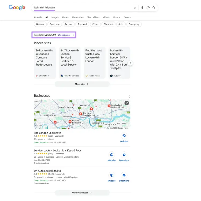This screenshot has width=201, height=201.
Task: Select the All results tab
Action: coord(47,17)
